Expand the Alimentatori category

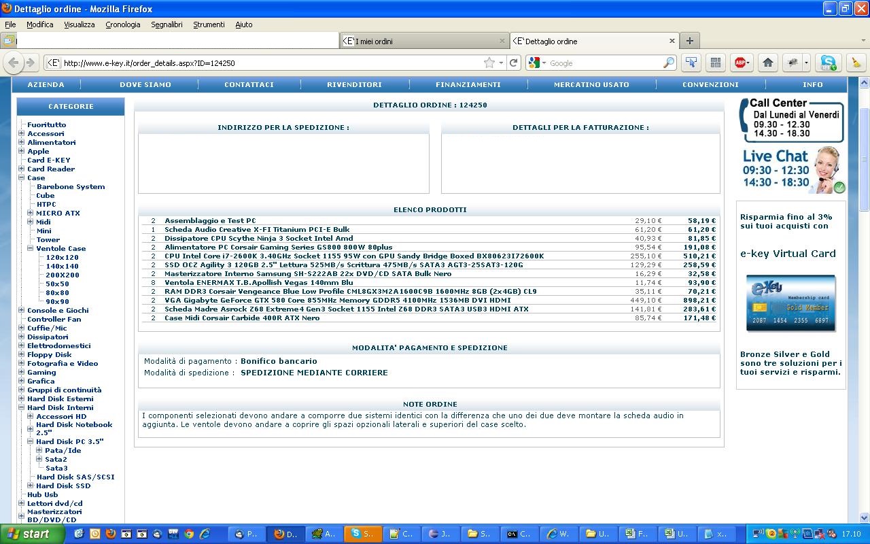coord(21,142)
